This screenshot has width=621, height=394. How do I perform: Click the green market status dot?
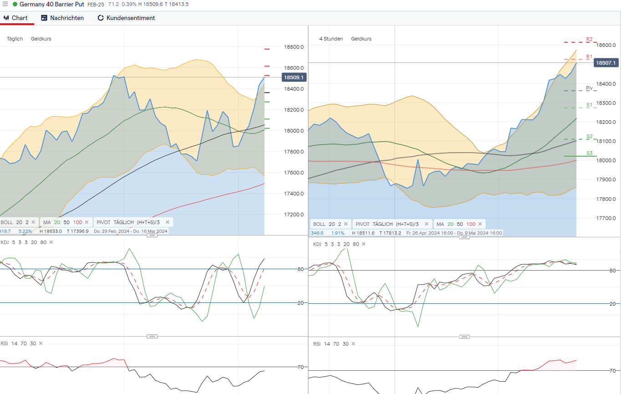pos(15,4)
